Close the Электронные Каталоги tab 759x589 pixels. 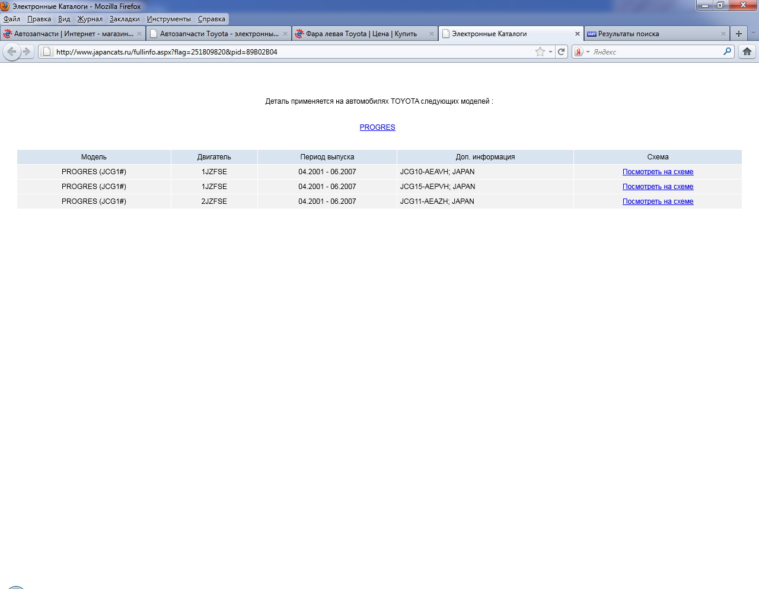pyautogui.click(x=577, y=34)
